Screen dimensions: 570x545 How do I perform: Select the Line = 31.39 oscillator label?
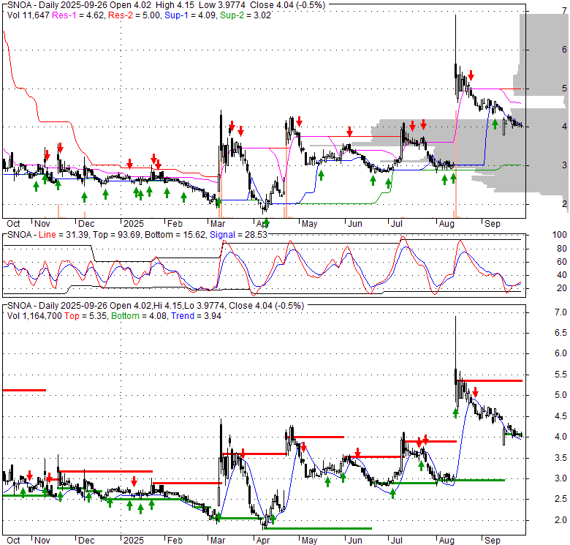click(64, 235)
